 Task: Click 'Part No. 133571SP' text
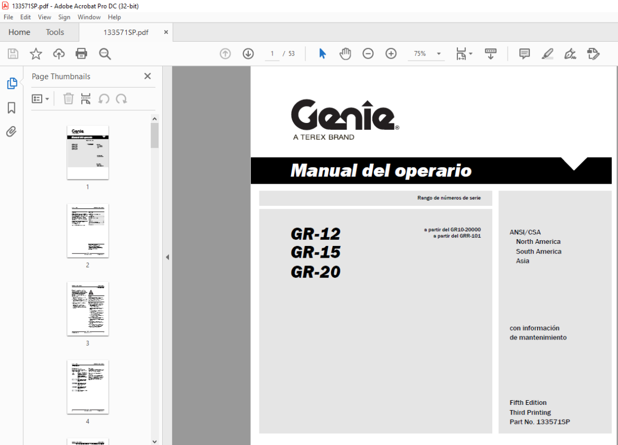540,422
